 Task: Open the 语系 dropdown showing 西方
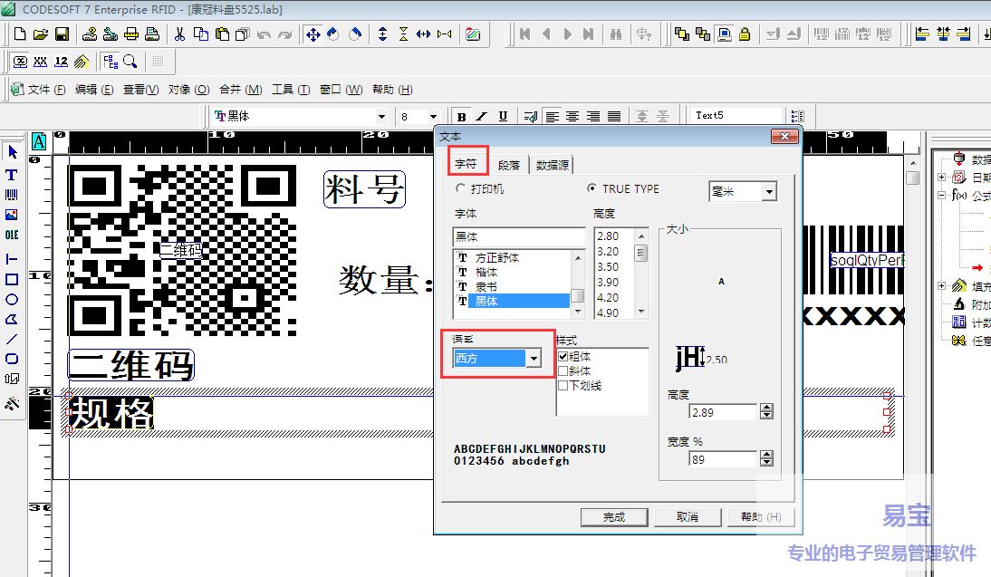click(534, 359)
